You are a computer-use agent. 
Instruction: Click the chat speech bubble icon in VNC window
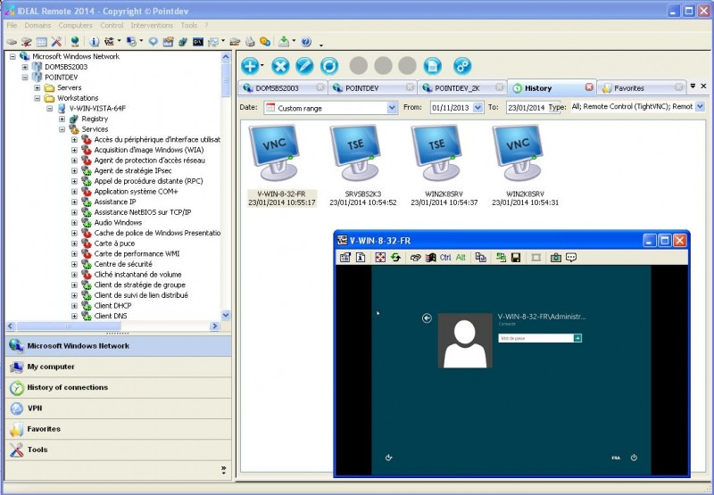pos(571,258)
